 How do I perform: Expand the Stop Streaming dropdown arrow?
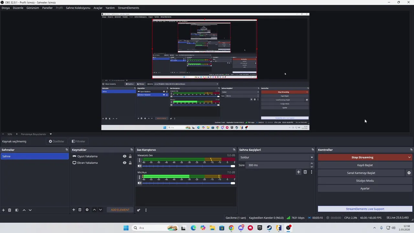pyautogui.click(x=409, y=157)
